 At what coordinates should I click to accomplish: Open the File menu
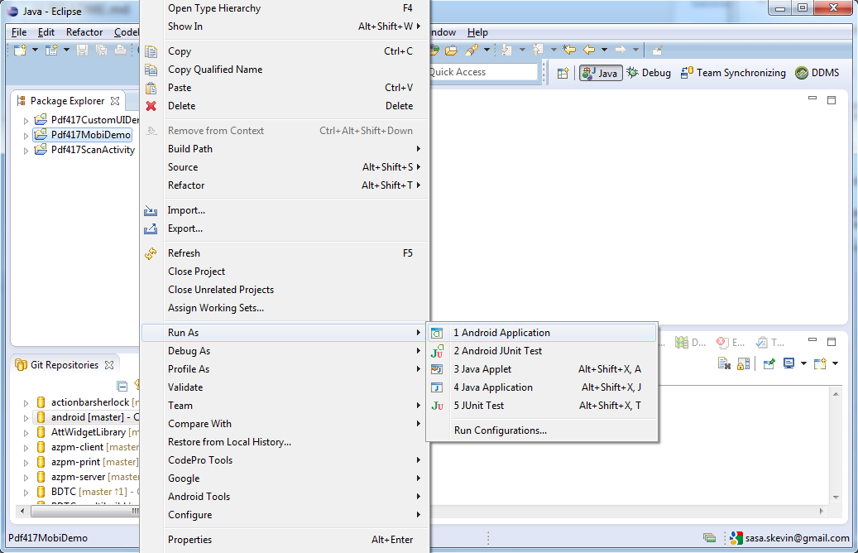coord(18,32)
